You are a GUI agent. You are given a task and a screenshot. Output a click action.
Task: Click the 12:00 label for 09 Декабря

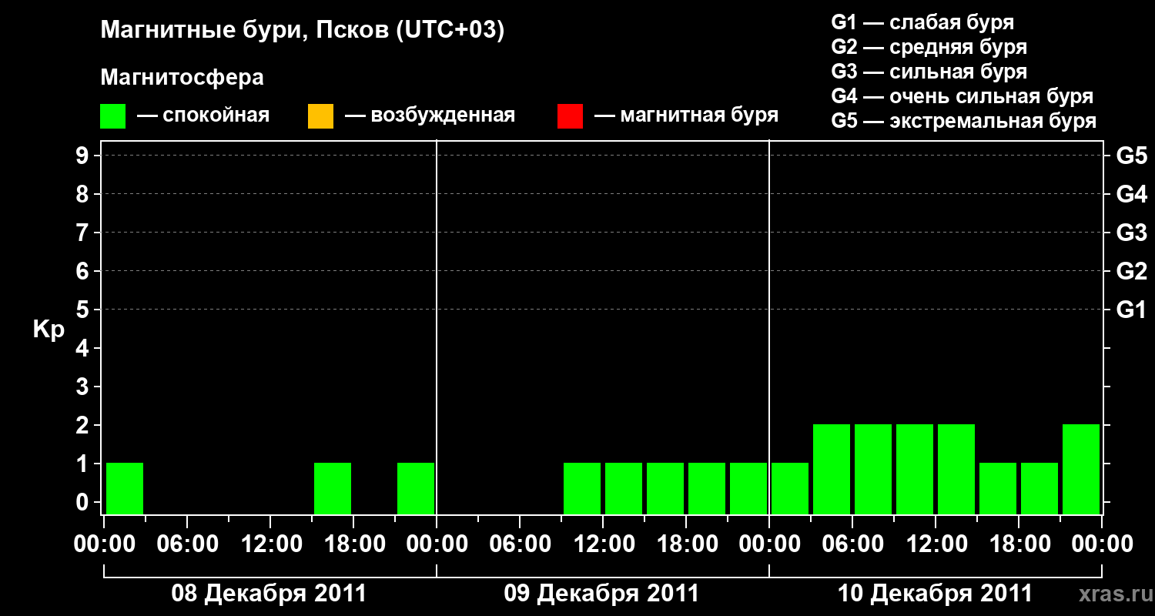pyautogui.click(x=603, y=544)
